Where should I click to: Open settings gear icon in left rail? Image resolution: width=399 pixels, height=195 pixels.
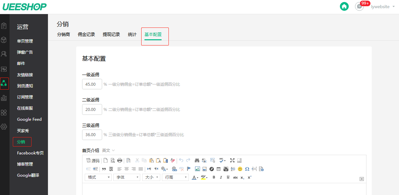point(4,127)
